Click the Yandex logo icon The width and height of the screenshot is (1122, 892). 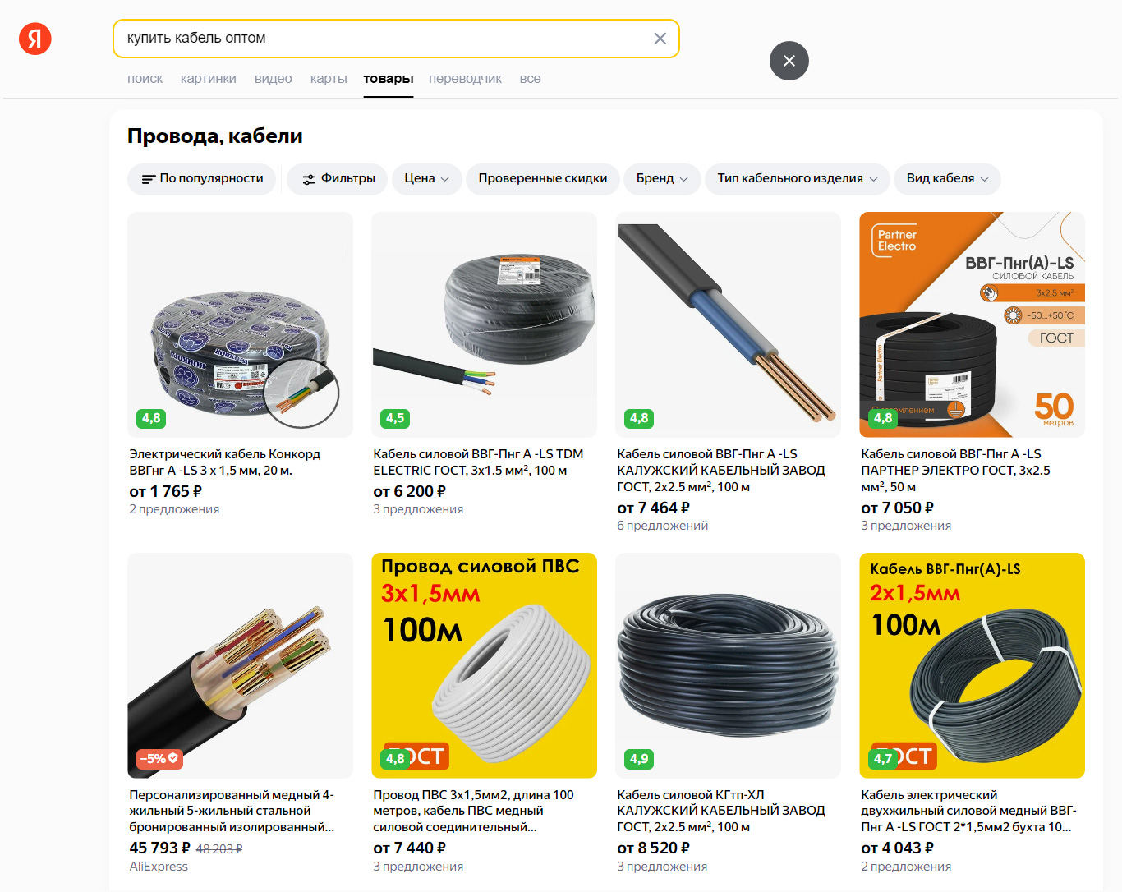[35, 39]
